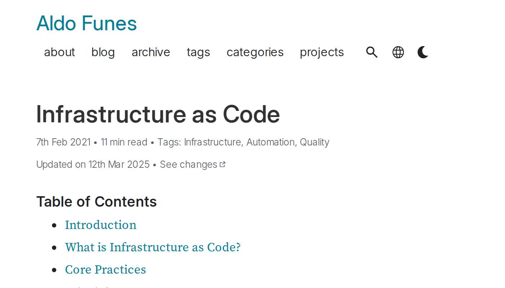
Task: Open the Infrastructure tag
Action: [x=213, y=142]
